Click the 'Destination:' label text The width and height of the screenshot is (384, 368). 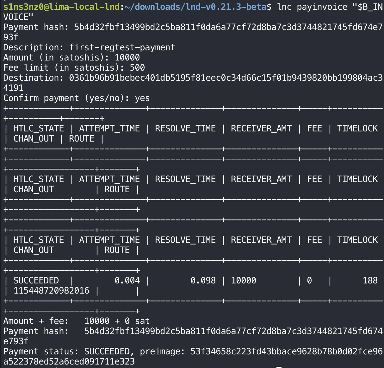coord(34,78)
